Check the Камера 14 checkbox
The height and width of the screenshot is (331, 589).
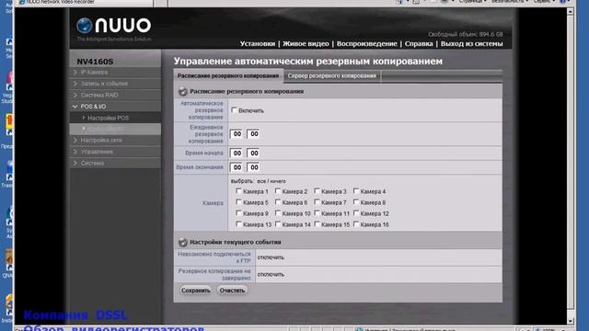278,224
